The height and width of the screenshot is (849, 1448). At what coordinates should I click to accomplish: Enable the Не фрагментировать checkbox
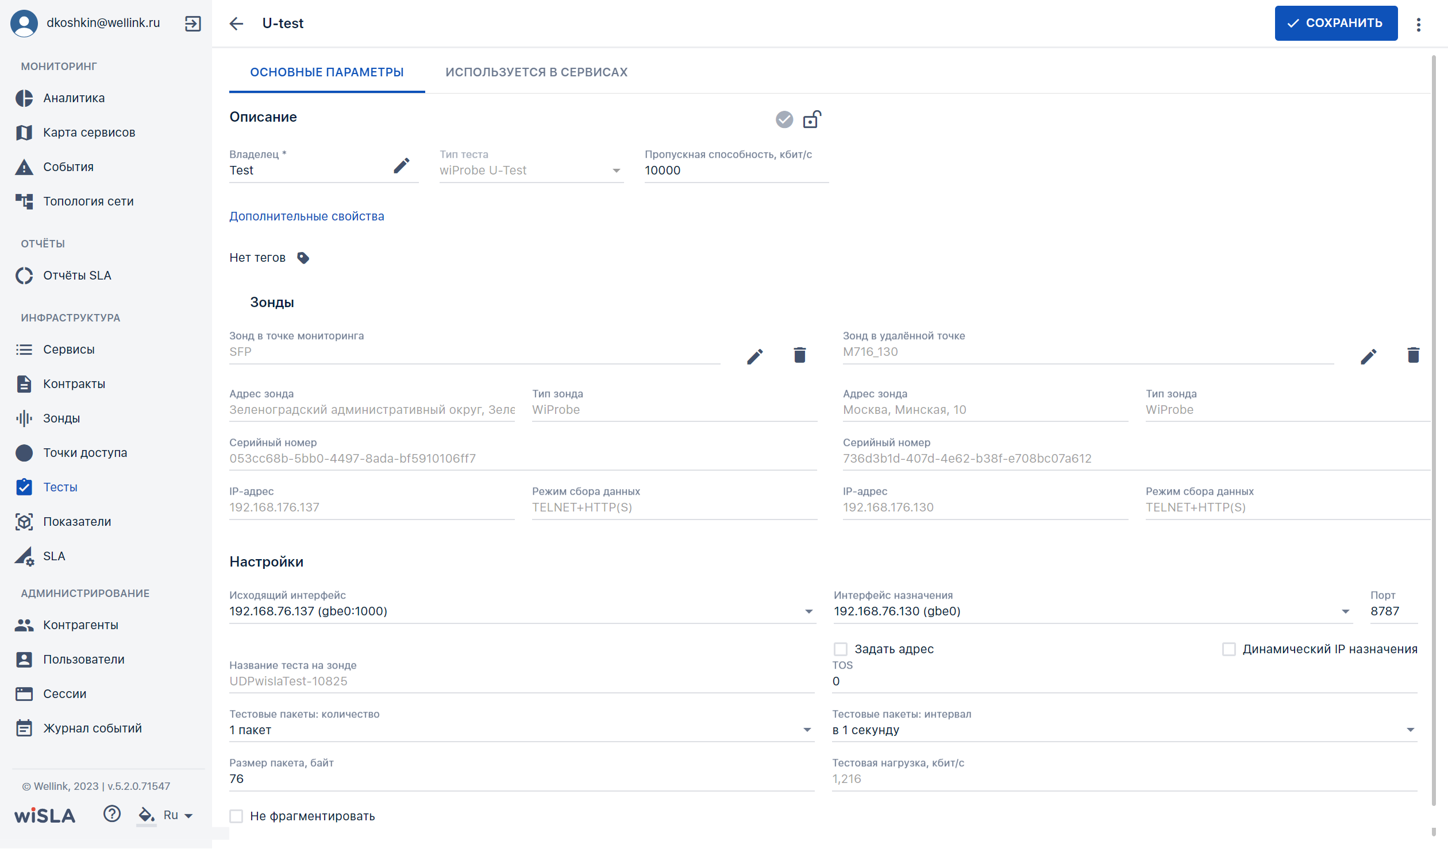(x=236, y=816)
